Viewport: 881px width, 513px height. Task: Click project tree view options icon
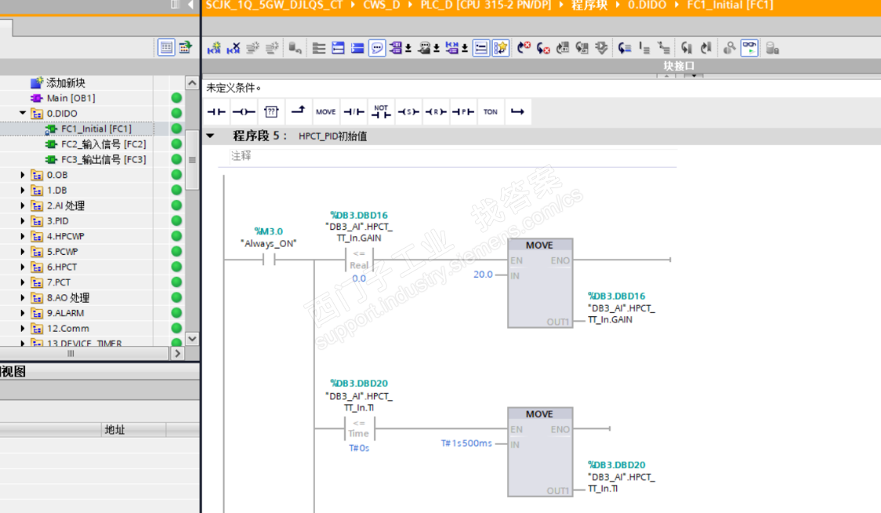pyautogui.click(x=166, y=47)
